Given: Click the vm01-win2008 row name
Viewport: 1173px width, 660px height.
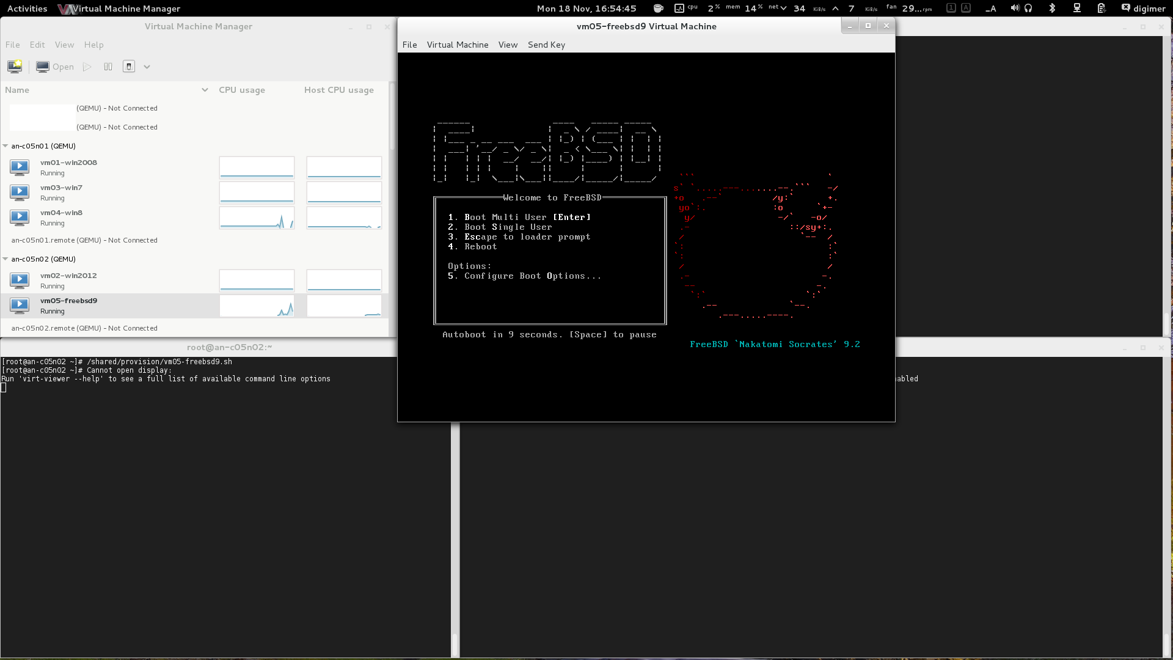Looking at the screenshot, I should pyautogui.click(x=68, y=163).
